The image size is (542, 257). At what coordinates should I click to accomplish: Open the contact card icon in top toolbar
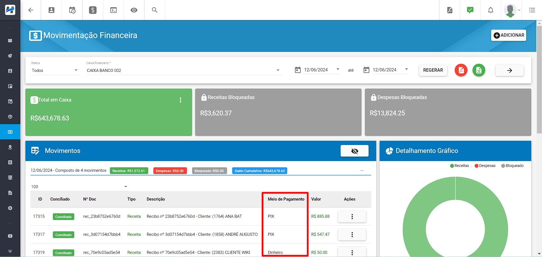coord(51,10)
